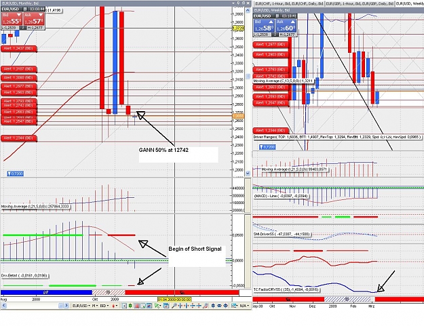Image resolution: width=424 pixels, height=326 pixels.
Task: Open the chart layout icon dropdown
Action: pyautogui.click(x=234, y=306)
